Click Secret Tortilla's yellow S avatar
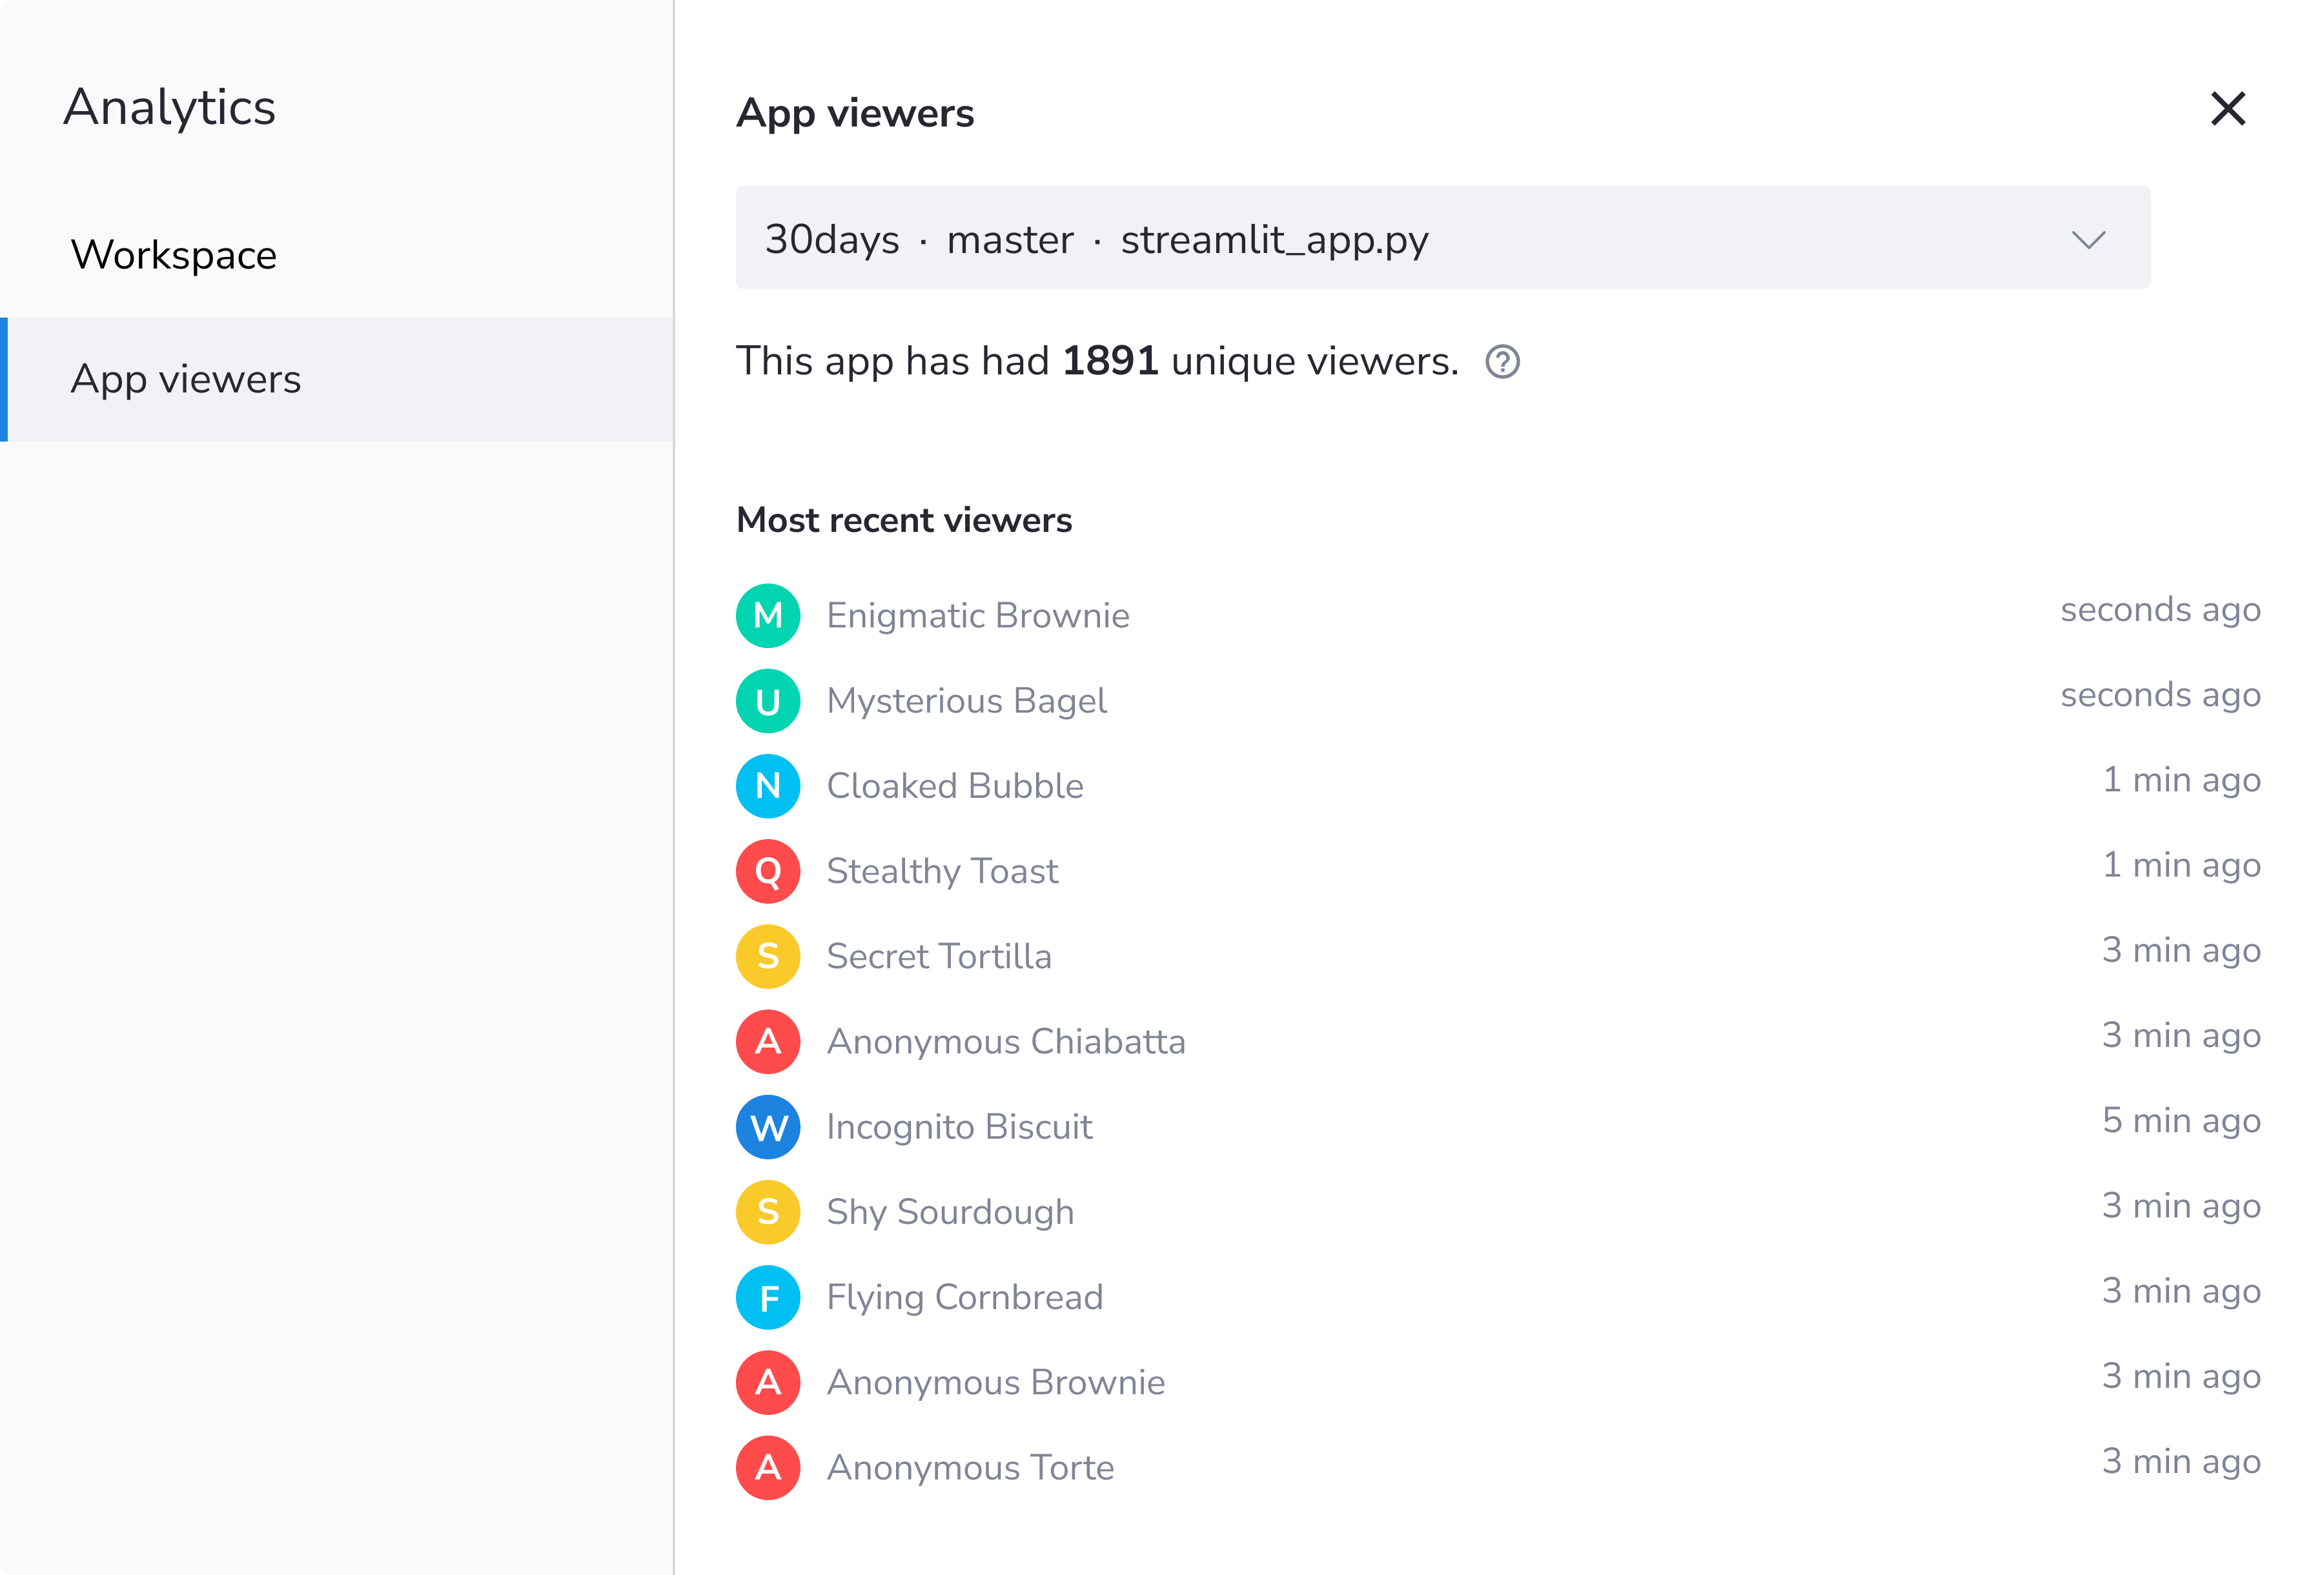2324x1575 pixels. 768,957
